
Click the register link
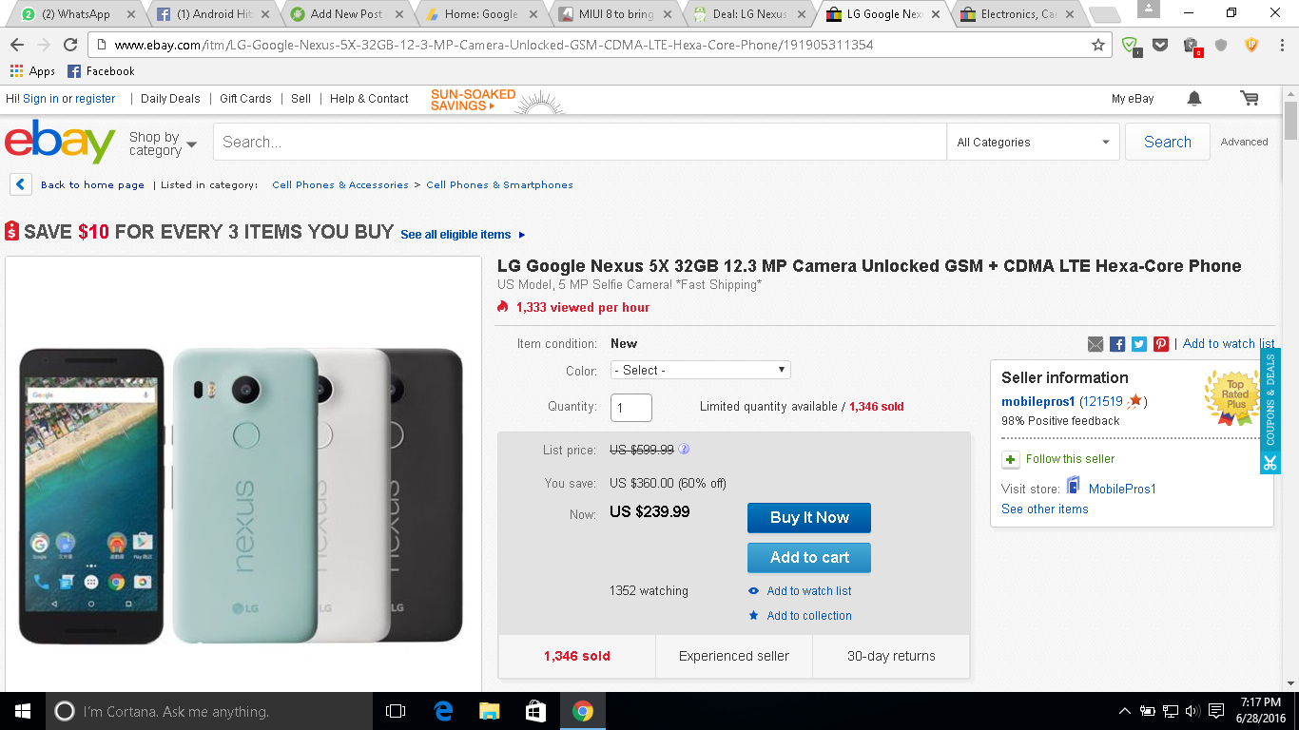pos(95,99)
